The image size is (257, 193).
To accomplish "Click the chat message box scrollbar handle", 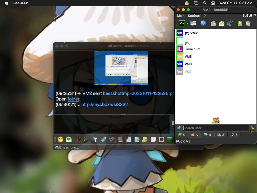I will [x=173, y=123].
